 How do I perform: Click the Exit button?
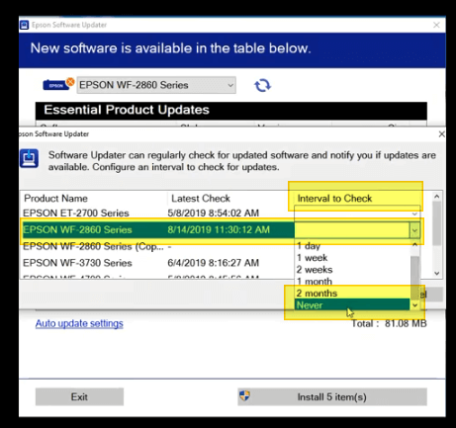click(x=79, y=396)
